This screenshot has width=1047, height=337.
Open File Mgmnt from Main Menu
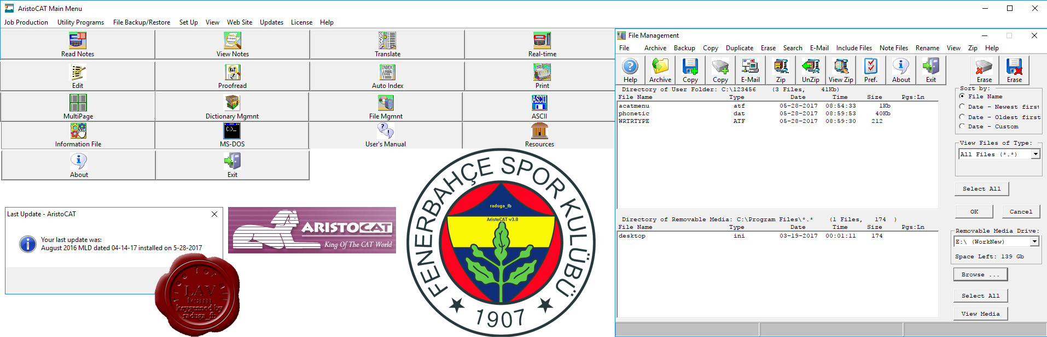click(x=386, y=107)
